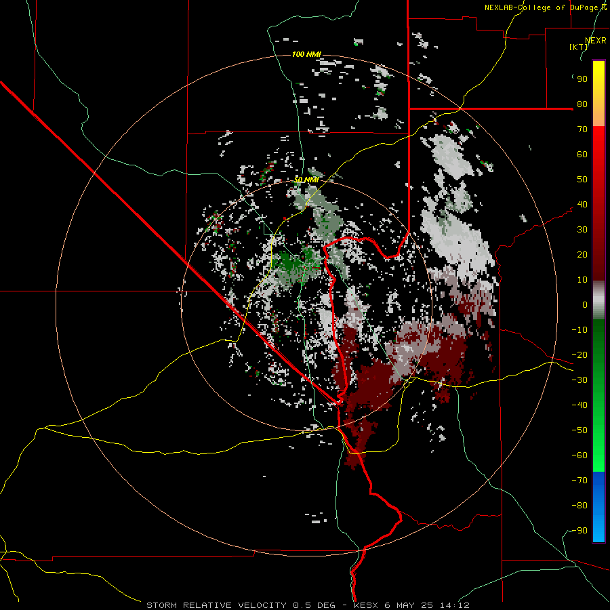Screen dimensions: 610x610
Task: Click the -40 value on velocity scale
Action: 579,405
